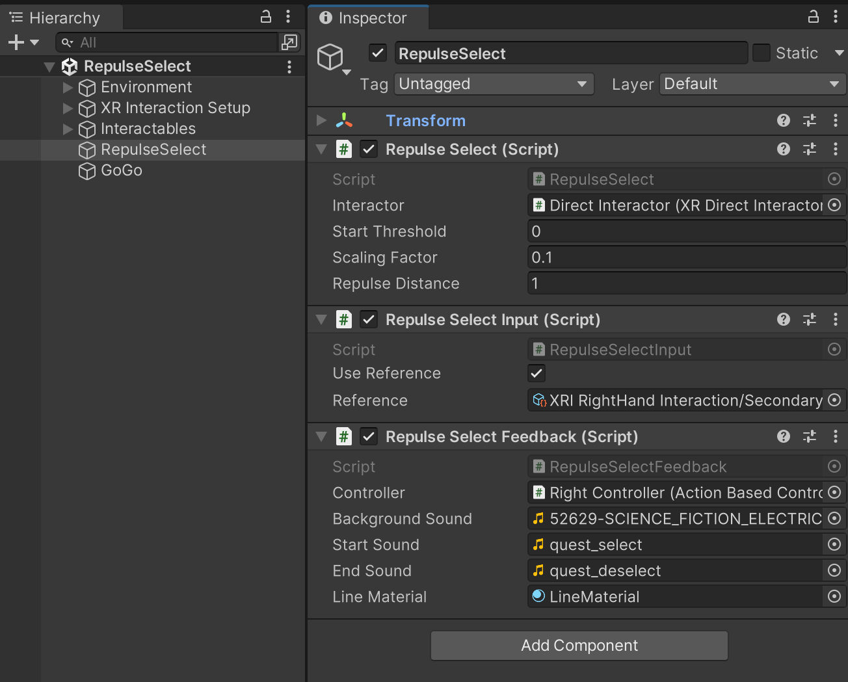Disable the Repulse Select Feedback script
Viewport: 848px width, 682px height.
click(x=369, y=437)
